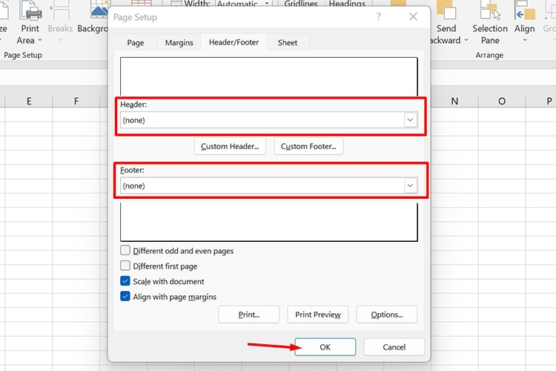Cancel the Page Setup dialog
The width and height of the screenshot is (556, 371).
pos(394,347)
